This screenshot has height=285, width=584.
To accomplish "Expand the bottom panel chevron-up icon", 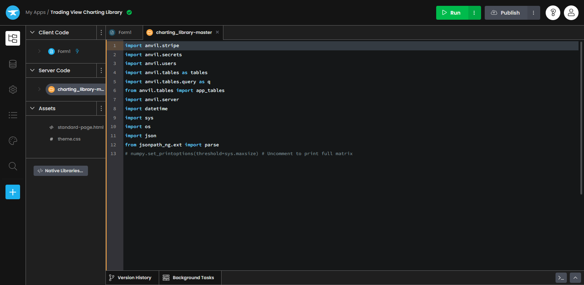I will click(575, 278).
